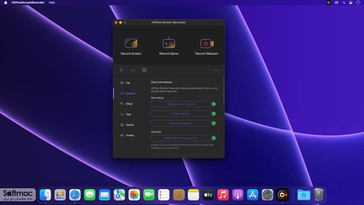Open Control Center in menu bar
The height and width of the screenshot is (205, 364).
[x=351, y=3]
